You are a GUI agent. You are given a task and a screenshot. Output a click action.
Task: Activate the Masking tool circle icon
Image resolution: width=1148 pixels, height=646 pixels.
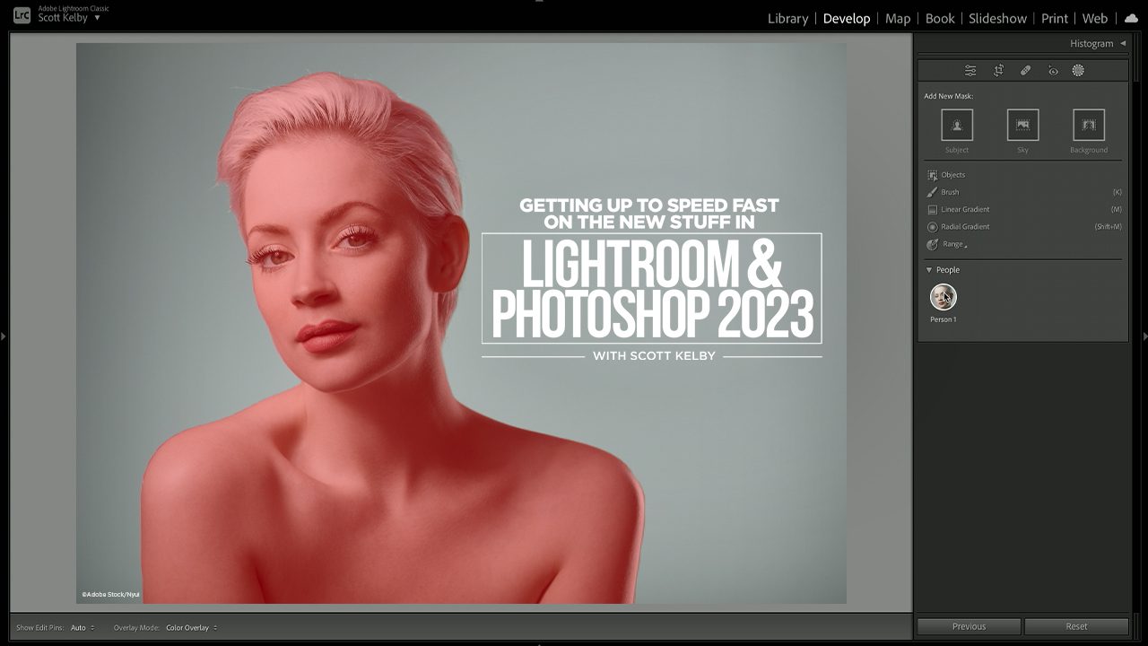(1078, 71)
